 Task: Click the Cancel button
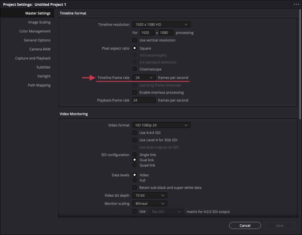(245, 225)
